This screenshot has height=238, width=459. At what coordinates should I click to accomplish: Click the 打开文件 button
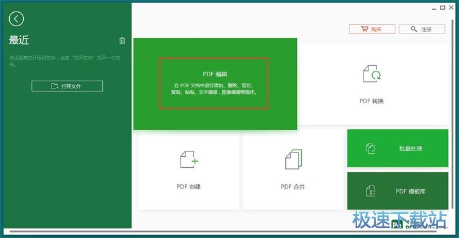[x=67, y=86]
